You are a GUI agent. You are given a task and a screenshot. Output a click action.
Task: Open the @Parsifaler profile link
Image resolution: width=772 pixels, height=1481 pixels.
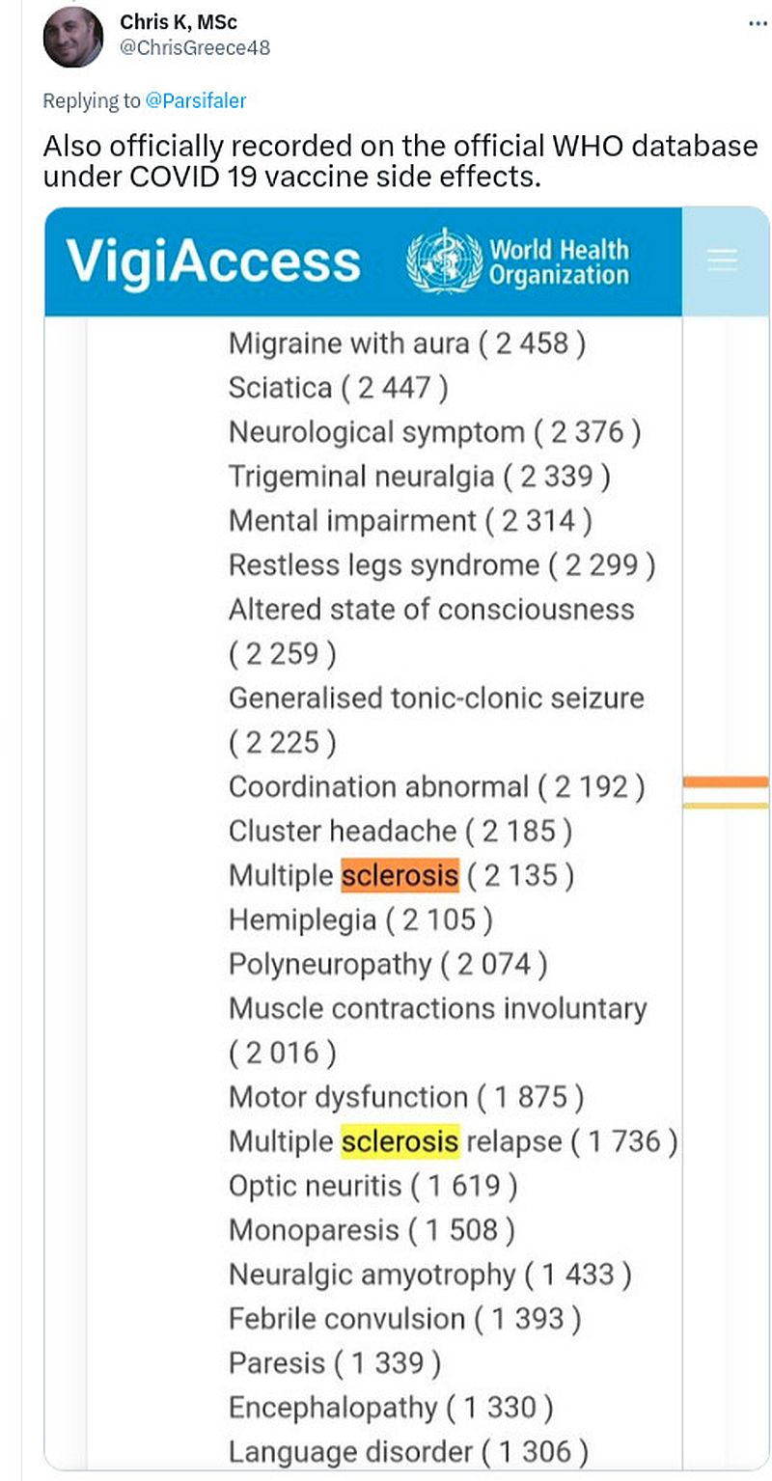(x=196, y=99)
